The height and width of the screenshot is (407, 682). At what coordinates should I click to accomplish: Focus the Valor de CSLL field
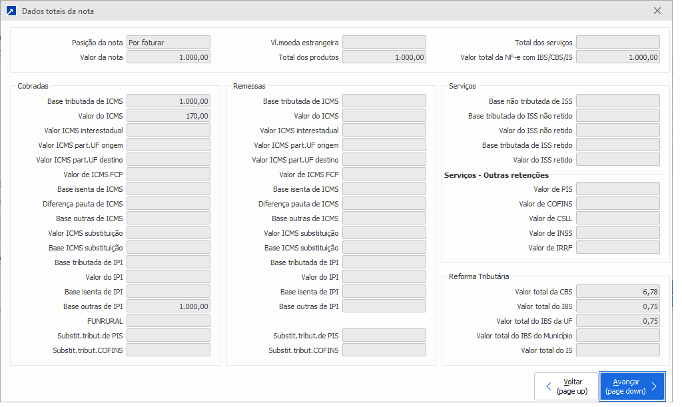(617, 218)
